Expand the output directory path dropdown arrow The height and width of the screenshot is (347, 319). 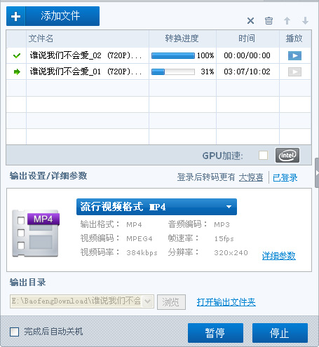[148, 301]
